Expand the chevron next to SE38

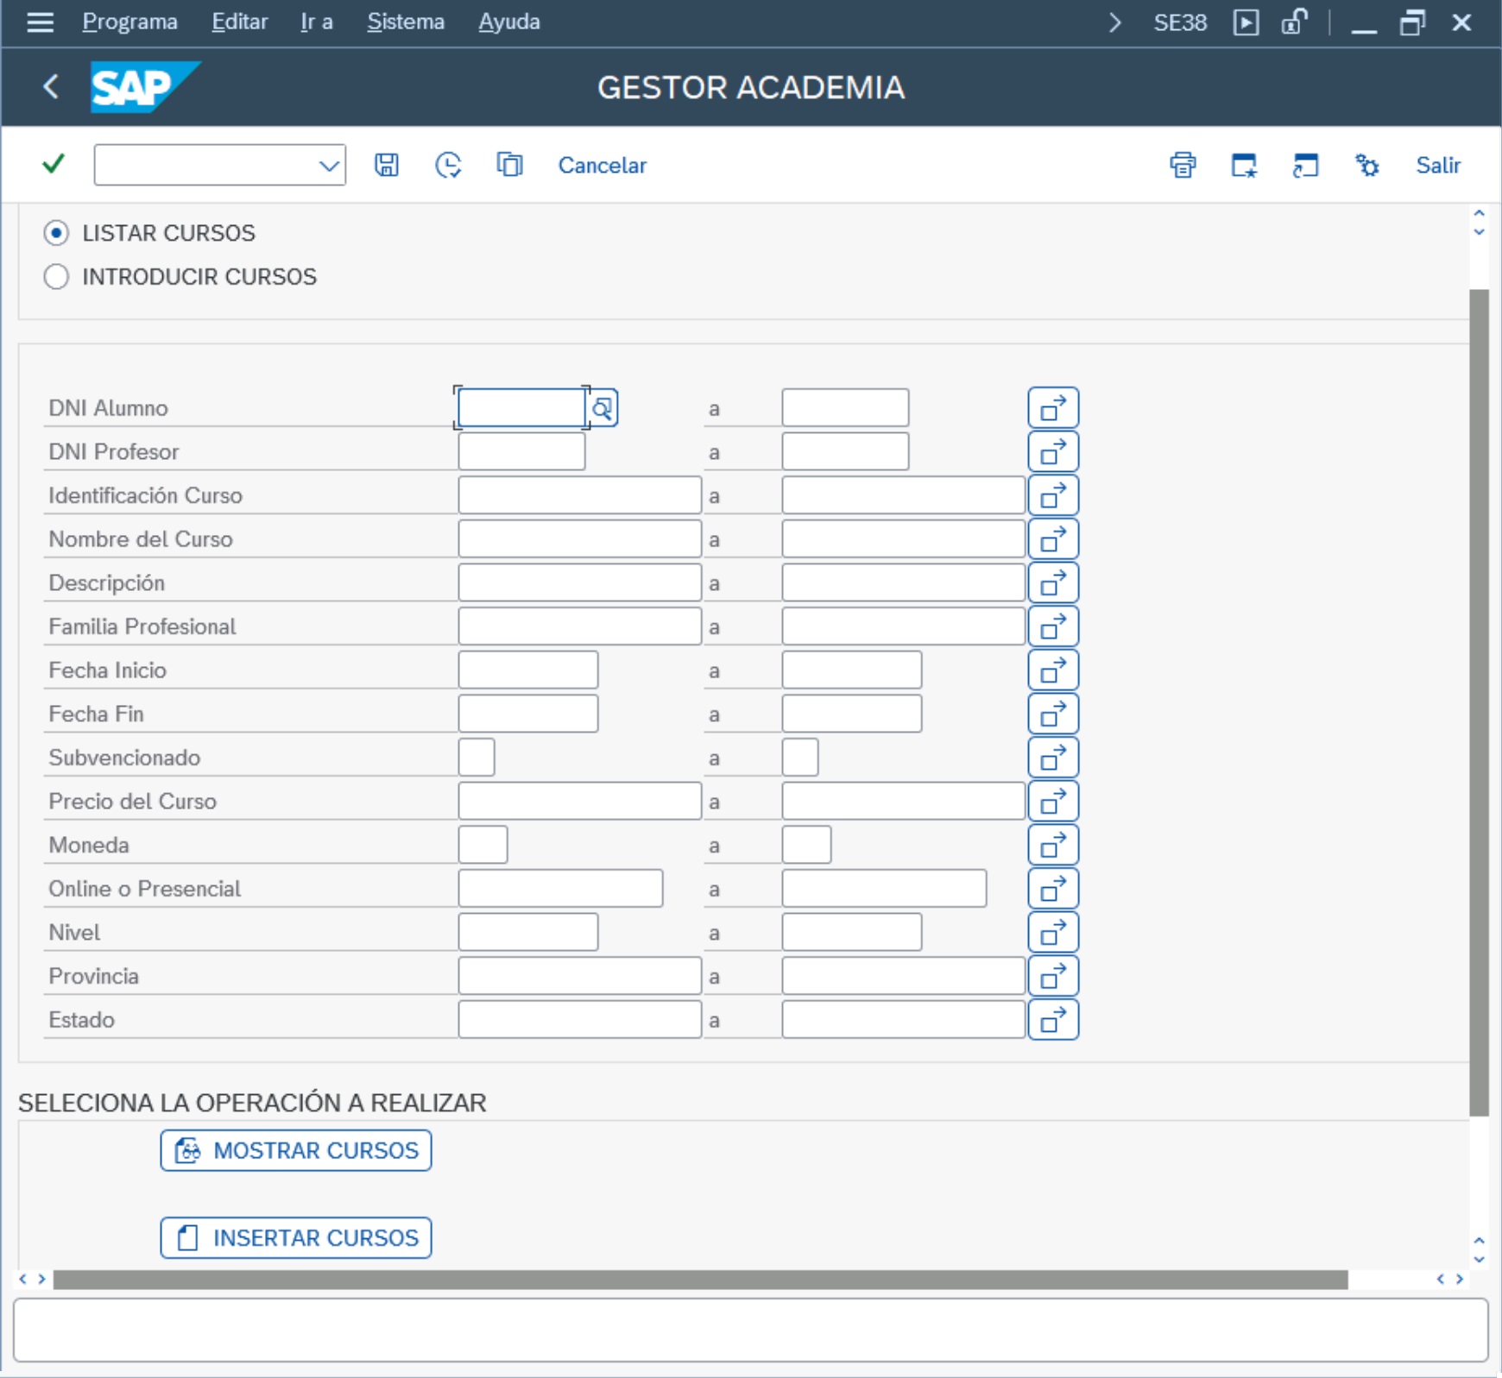[1115, 22]
